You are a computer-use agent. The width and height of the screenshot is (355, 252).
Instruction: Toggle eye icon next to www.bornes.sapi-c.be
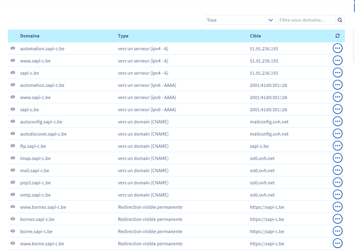13,207
